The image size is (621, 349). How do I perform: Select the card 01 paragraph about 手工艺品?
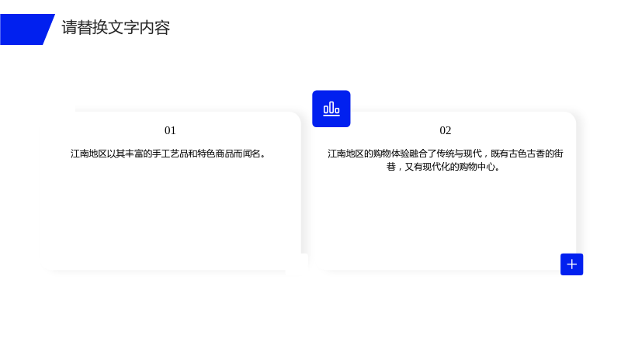168,154
